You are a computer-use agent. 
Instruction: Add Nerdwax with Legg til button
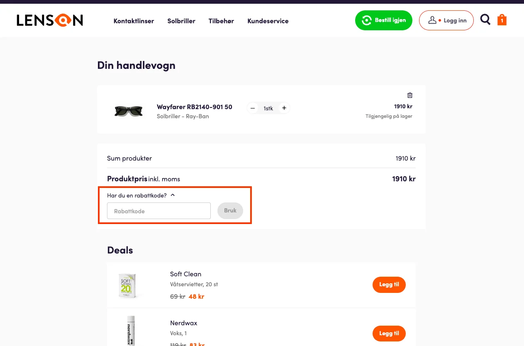click(389, 334)
